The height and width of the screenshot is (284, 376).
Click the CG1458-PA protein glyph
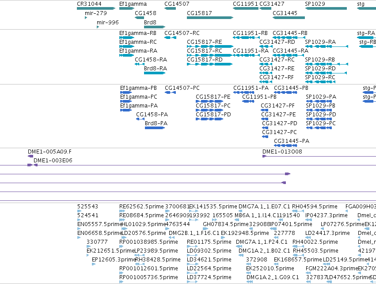click(x=140, y=119)
